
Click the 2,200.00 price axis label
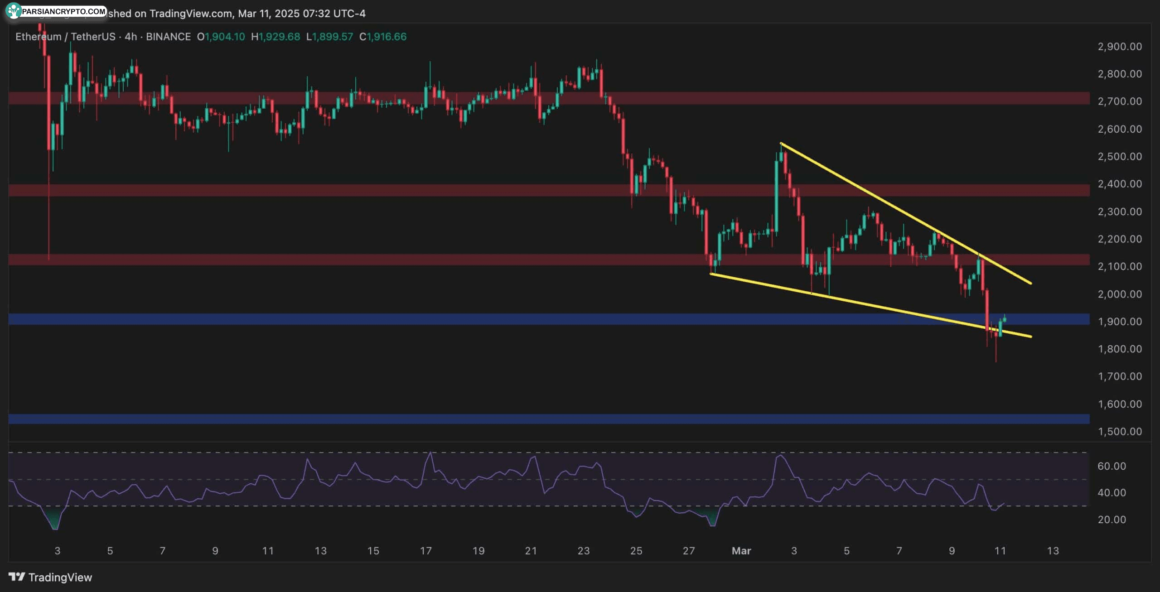pos(1120,239)
